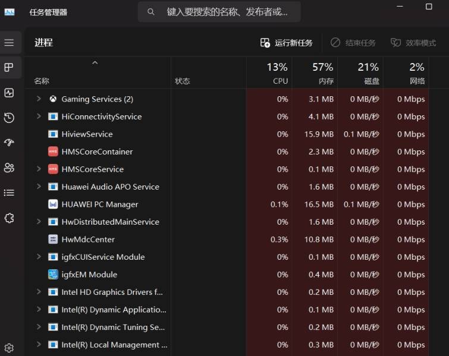Click the search box for processes
The image size is (449, 356).
pos(219,12)
